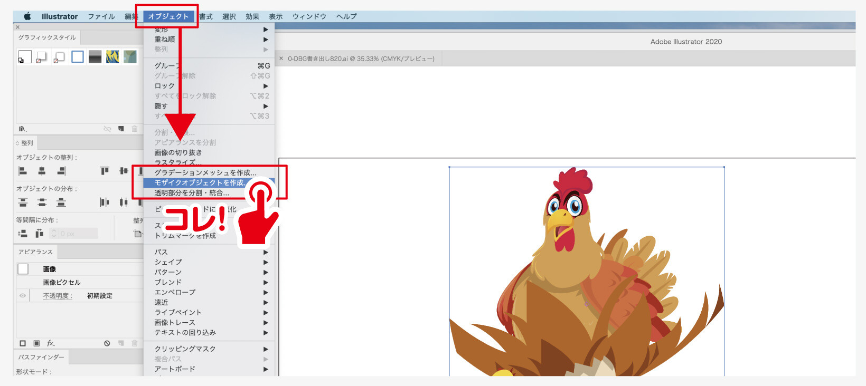Align objects to horizontal center
This screenshot has height=386, width=866.
42,171
